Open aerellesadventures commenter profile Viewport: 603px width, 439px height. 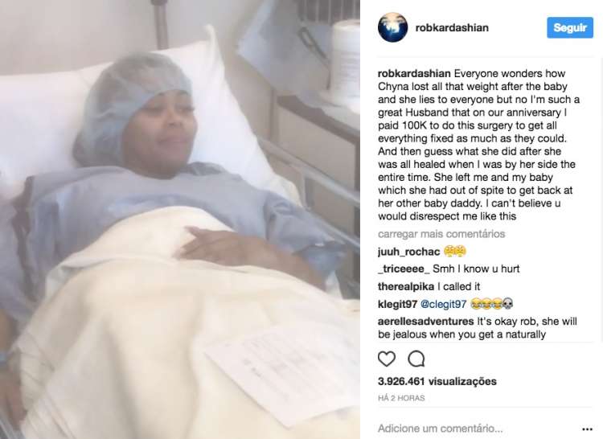tap(425, 322)
